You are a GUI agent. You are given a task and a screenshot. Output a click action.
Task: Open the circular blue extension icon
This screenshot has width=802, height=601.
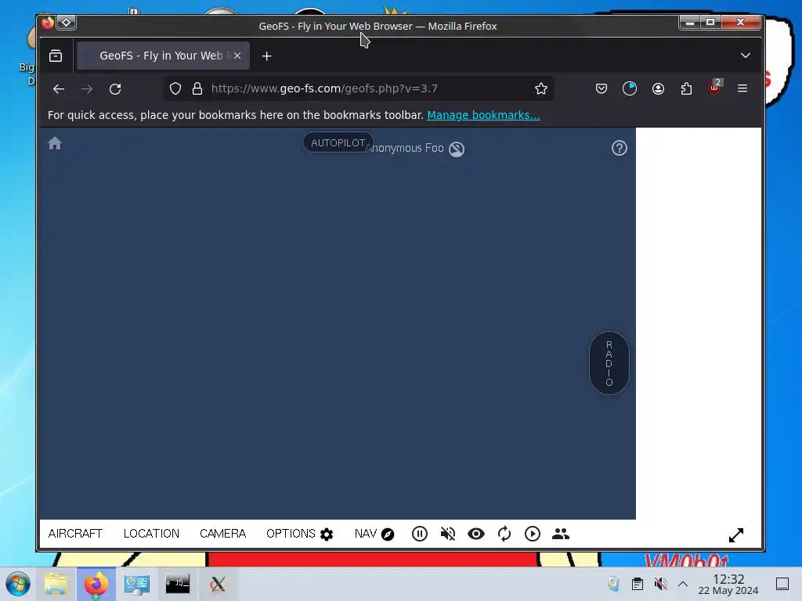pyautogui.click(x=630, y=89)
